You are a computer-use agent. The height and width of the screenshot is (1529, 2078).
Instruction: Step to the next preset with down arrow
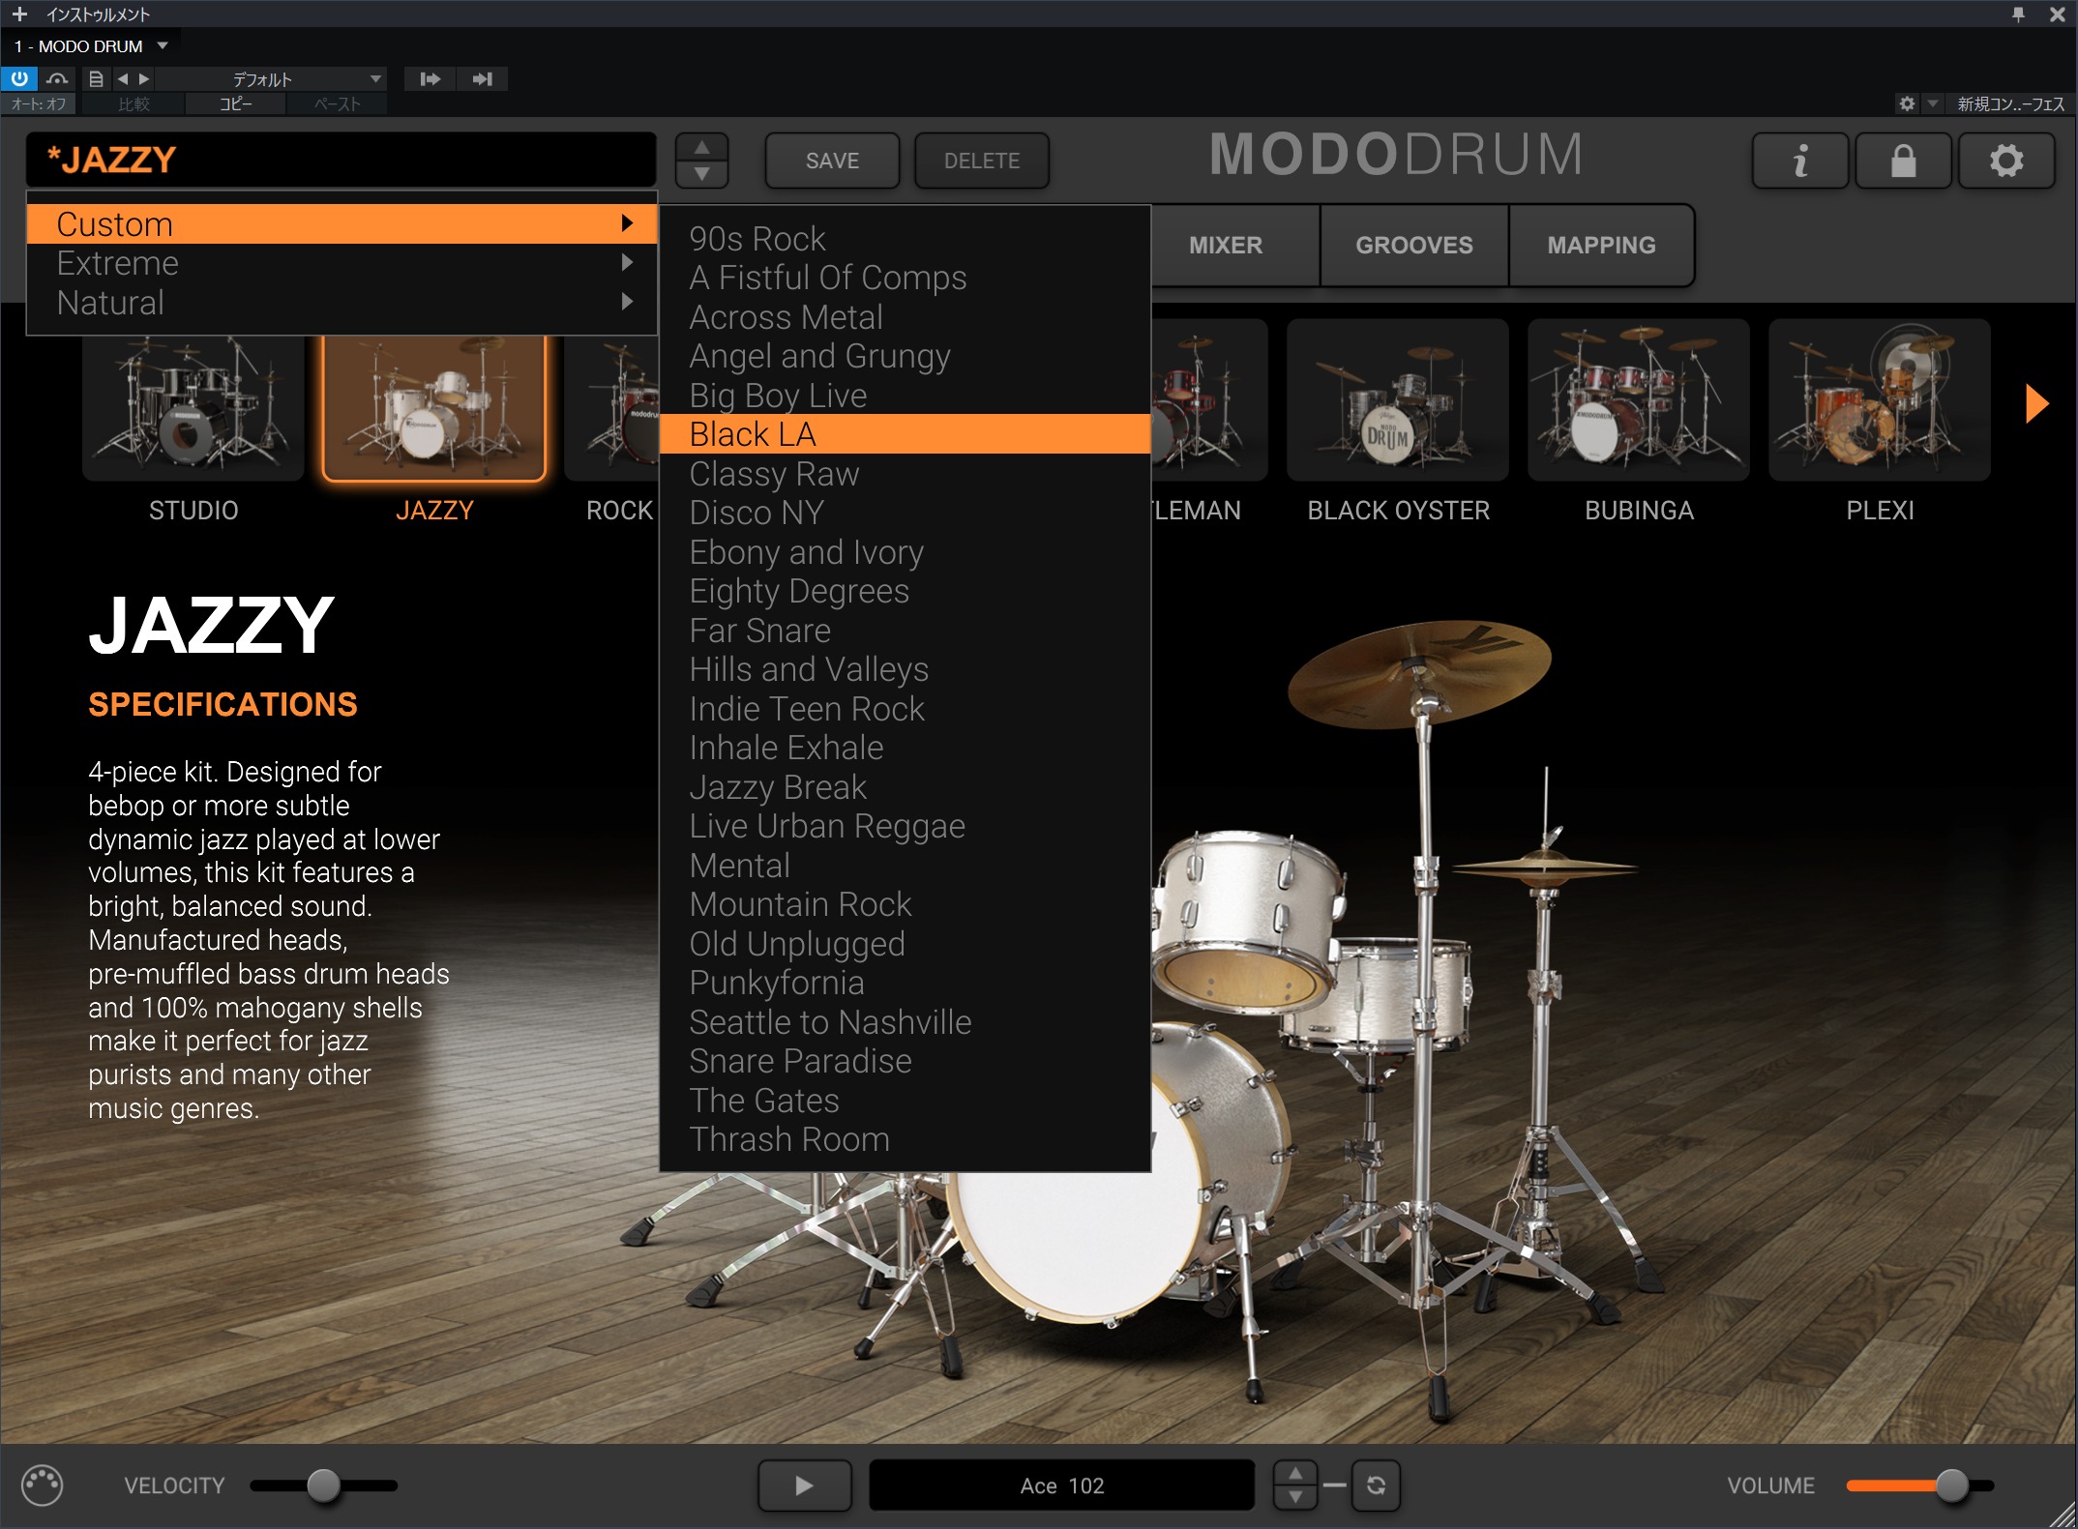[x=702, y=173]
